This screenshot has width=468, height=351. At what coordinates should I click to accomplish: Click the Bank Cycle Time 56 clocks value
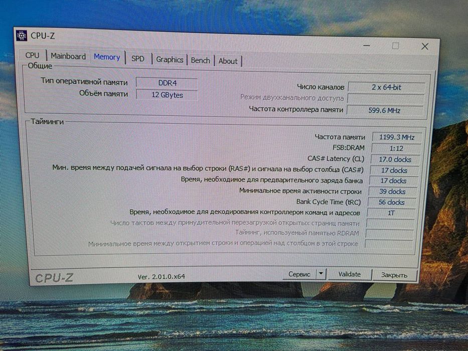(x=391, y=203)
